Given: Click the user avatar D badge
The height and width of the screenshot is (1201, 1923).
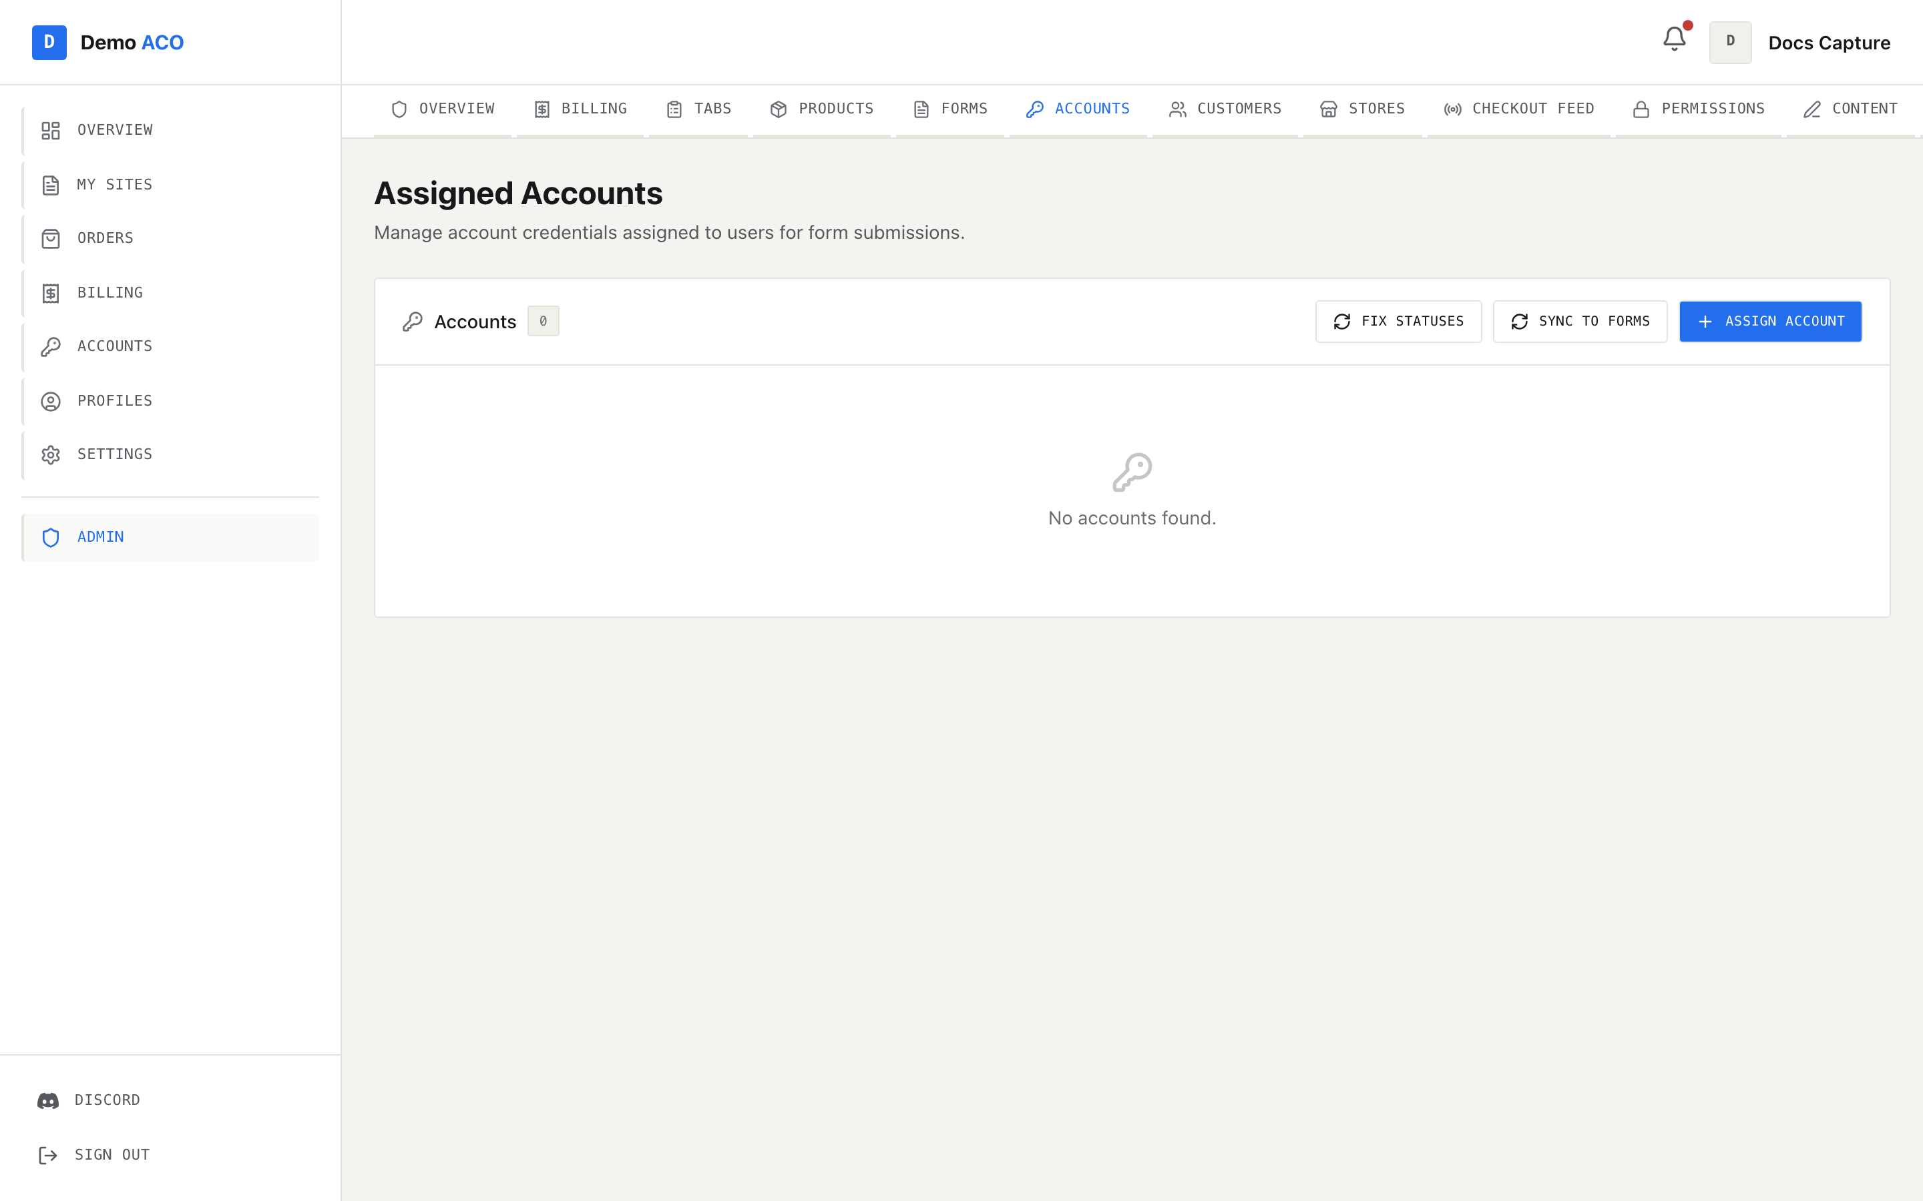Looking at the screenshot, I should click(x=1730, y=42).
